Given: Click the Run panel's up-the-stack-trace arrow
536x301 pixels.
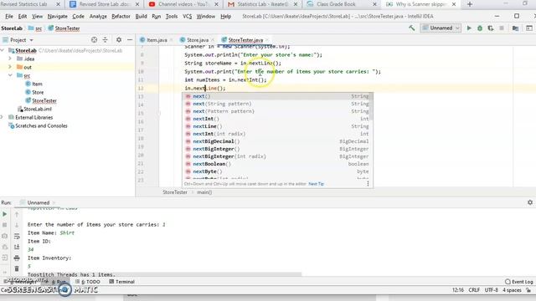Looking at the screenshot, I should pos(17,214).
